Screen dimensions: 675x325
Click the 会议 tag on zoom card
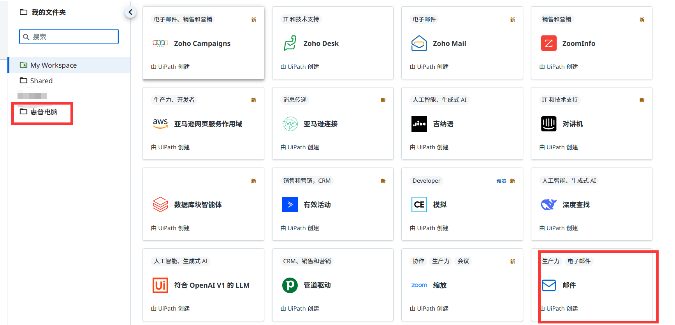pyautogui.click(x=463, y=261)
